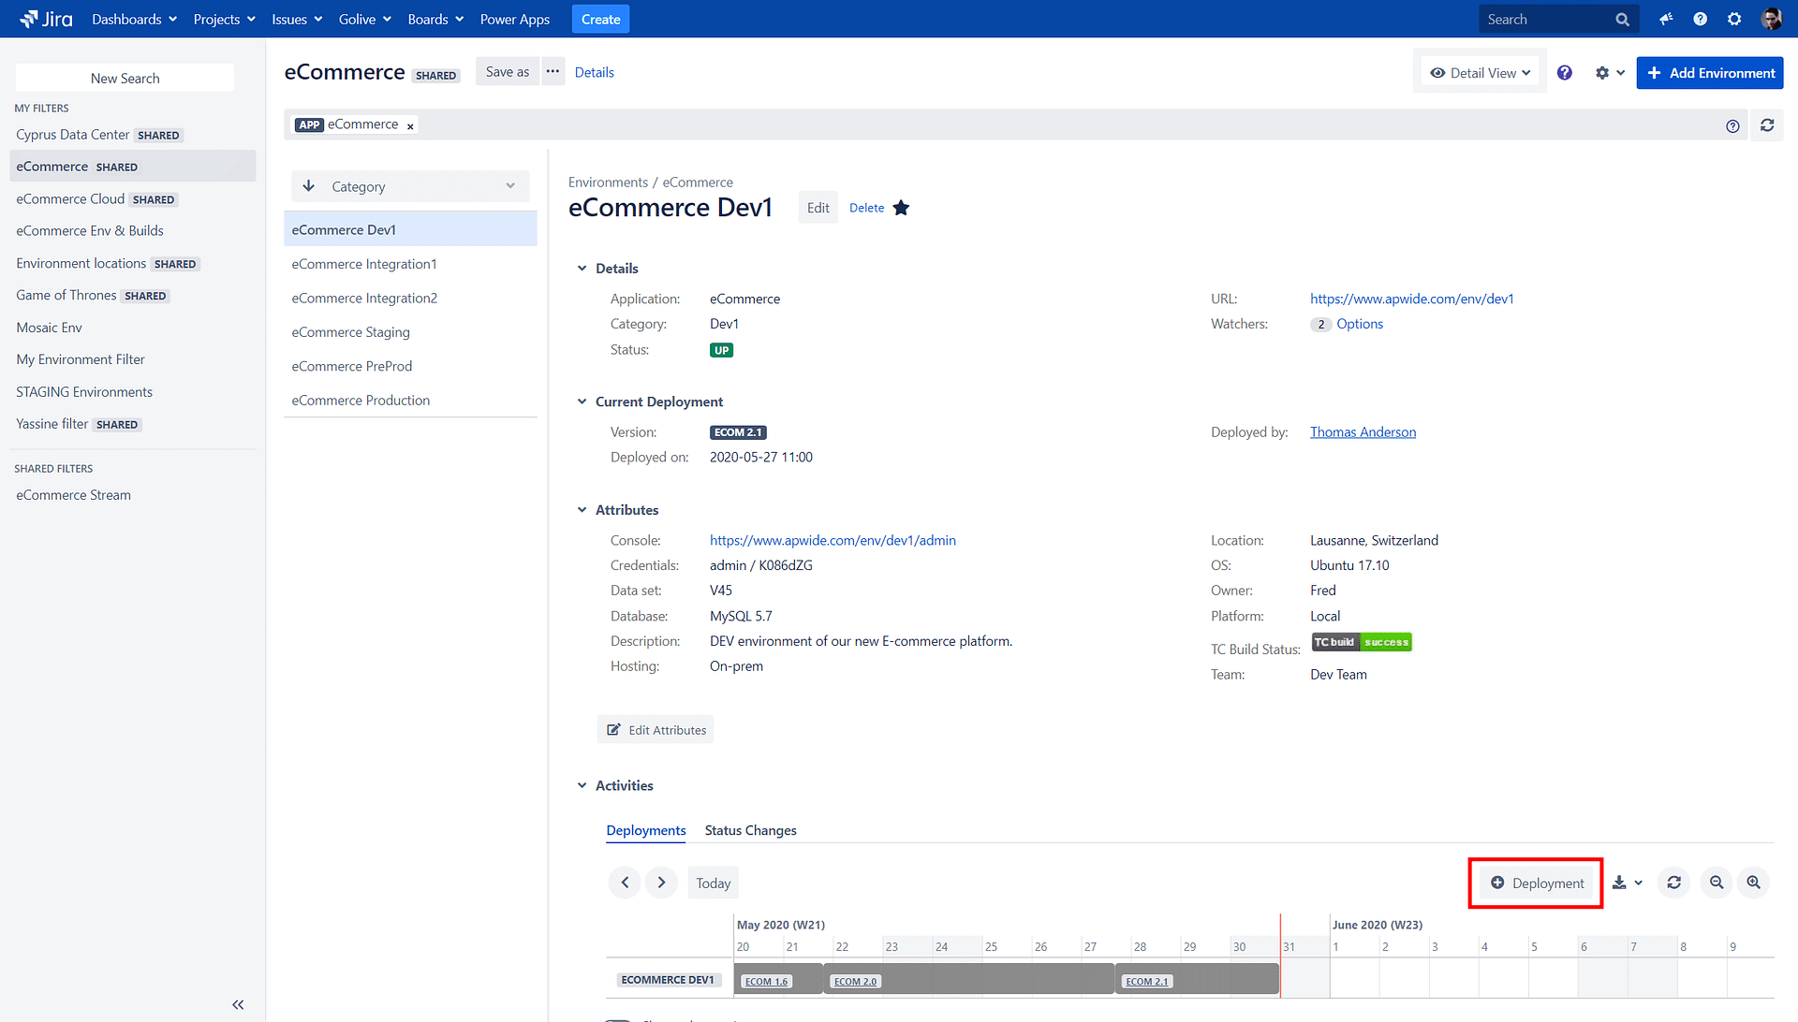Open help with the question mark icon
Viewport: 1798px width, 1022px height.
pyautogui.click(x=1700, y=19)
